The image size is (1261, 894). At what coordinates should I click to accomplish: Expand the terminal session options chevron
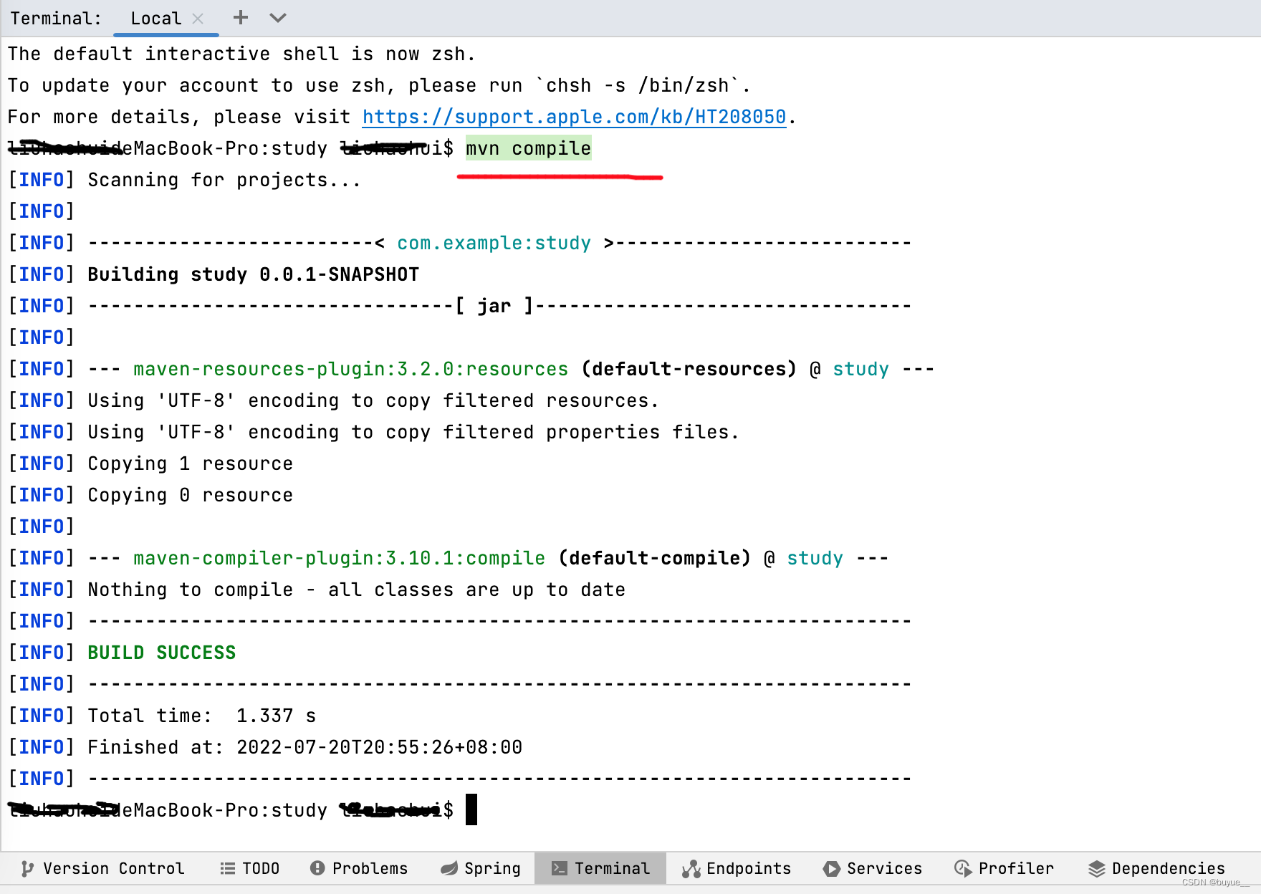point(278,18)
